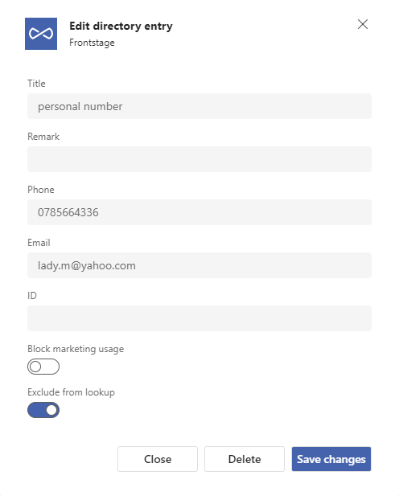Click the Exclude from lookup label
This screenshot has height=496, width=399.
click(x=72, y=392)
